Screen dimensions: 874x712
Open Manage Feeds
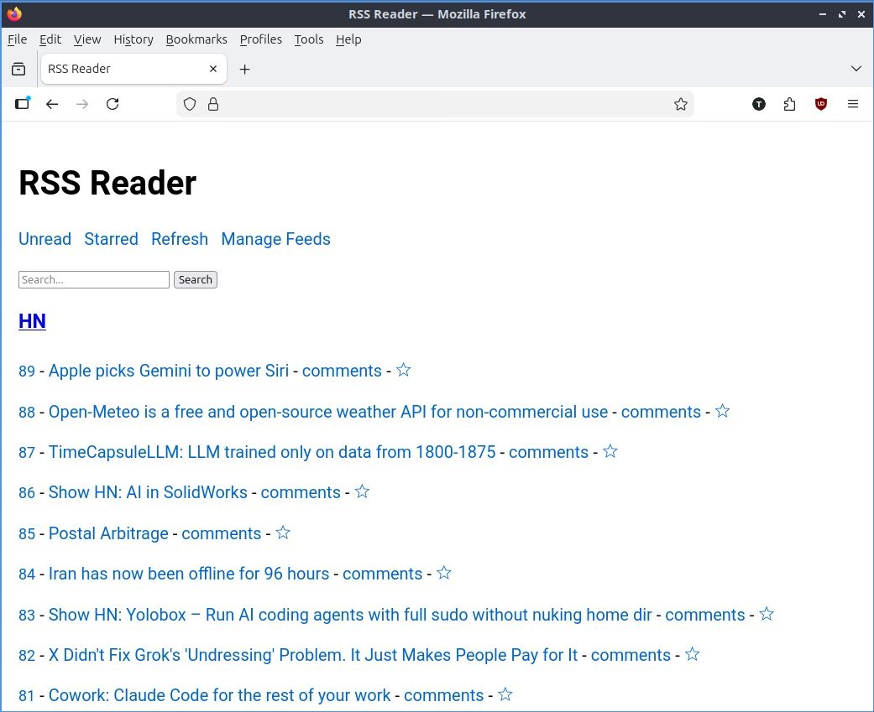pos(276,239)
